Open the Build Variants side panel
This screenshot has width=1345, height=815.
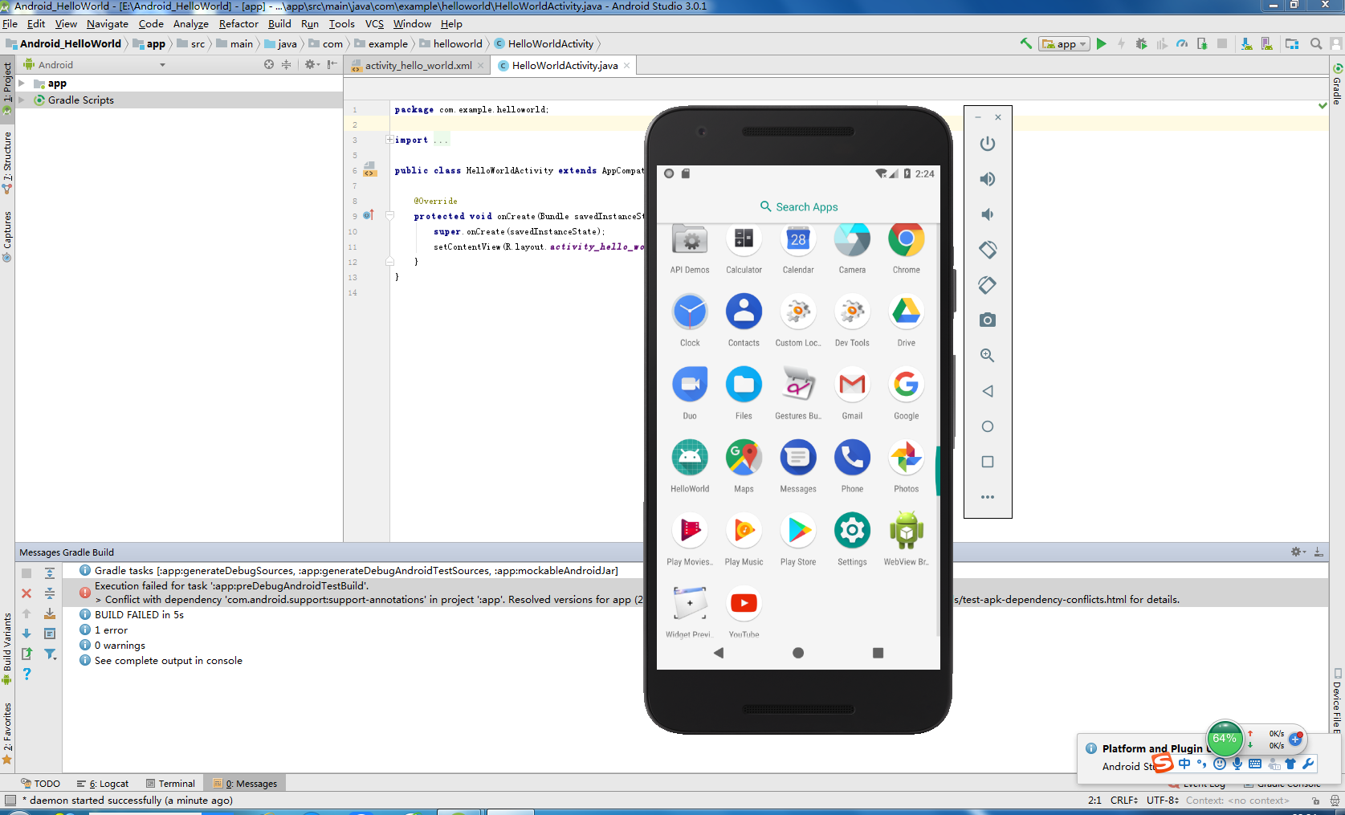point(7,649)
